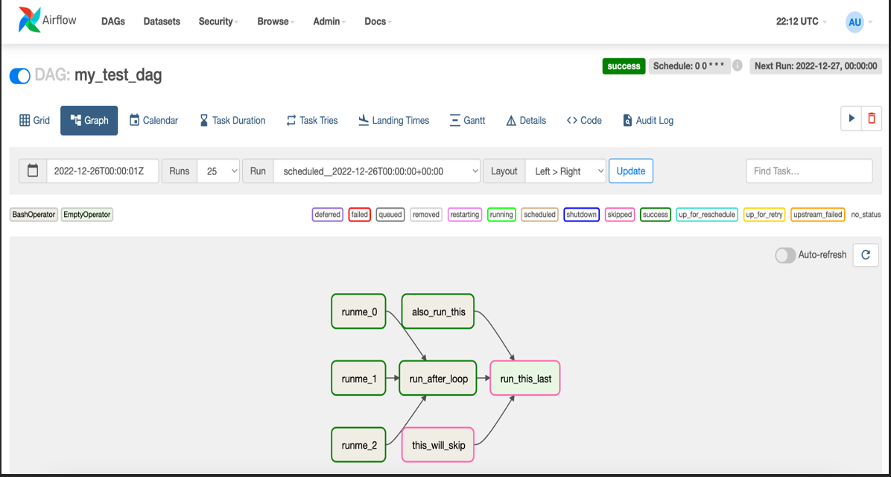Enable Auto-refresh for the graph
The image size is (891, 477).
[x=785, y=255]
